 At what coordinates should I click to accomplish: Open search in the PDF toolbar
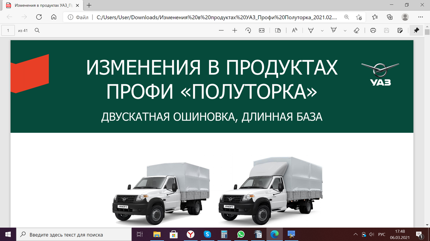(37, 31)
